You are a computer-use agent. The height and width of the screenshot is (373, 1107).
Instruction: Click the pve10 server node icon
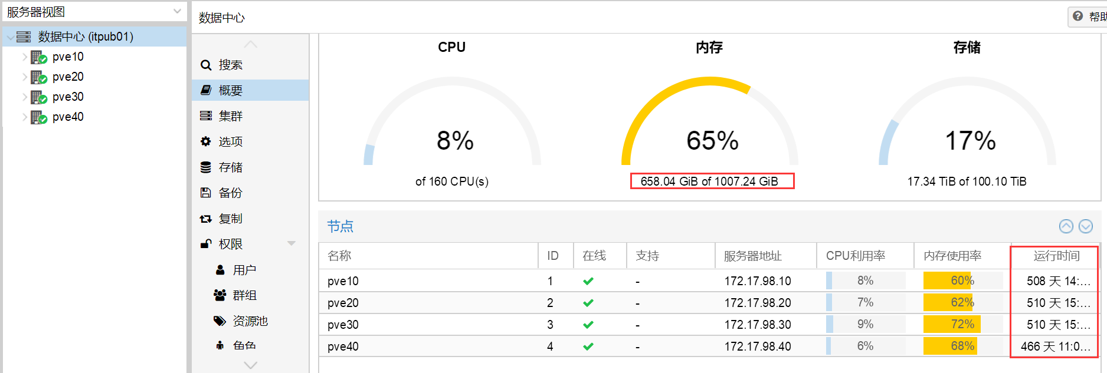coord(39,57)
